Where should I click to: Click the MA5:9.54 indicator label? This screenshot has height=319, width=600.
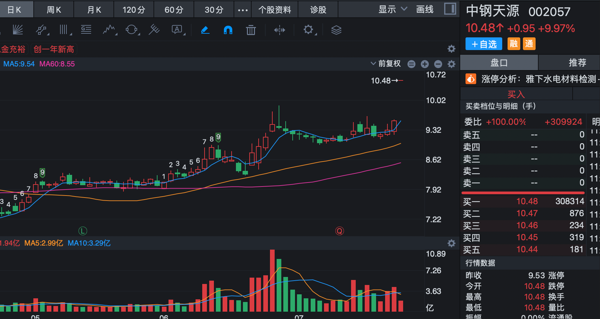[x=19, y=64]
